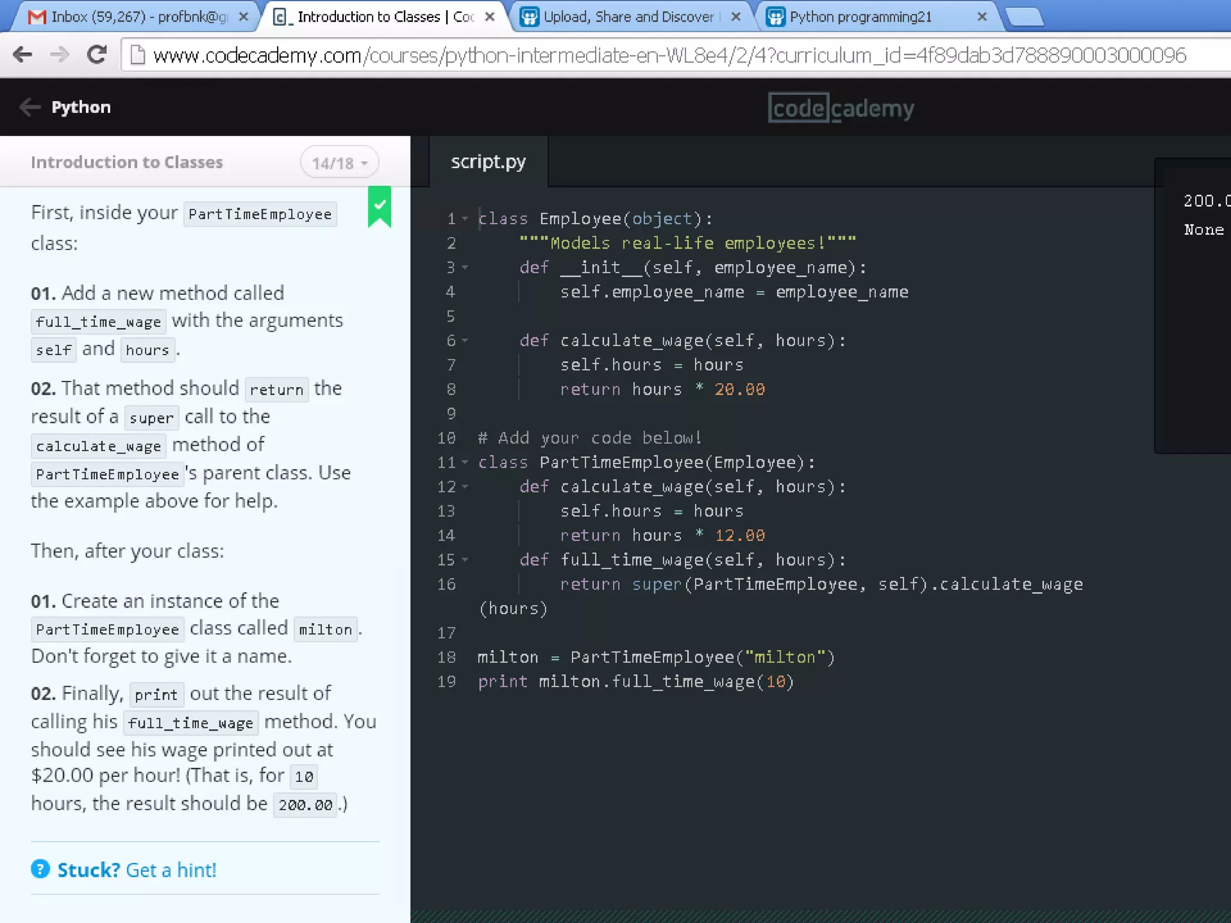The image size is (1231, 923).
Task: Close the Introduction to Classes tab
Action: coord(490,17)
